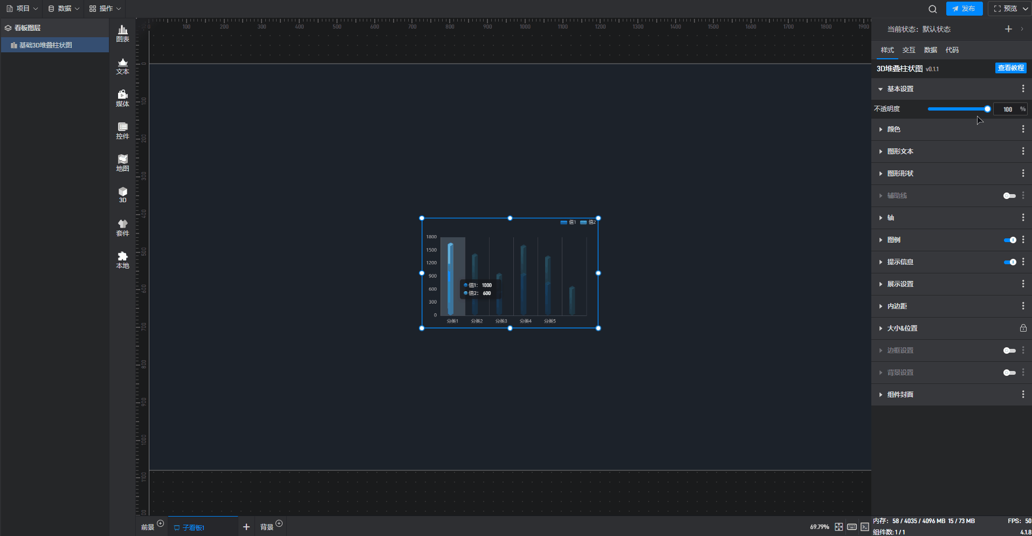This screenshot has height=536, width=1032.
Task: Turn off the 提示信息 tooltip toggle
Action: 1009,262
